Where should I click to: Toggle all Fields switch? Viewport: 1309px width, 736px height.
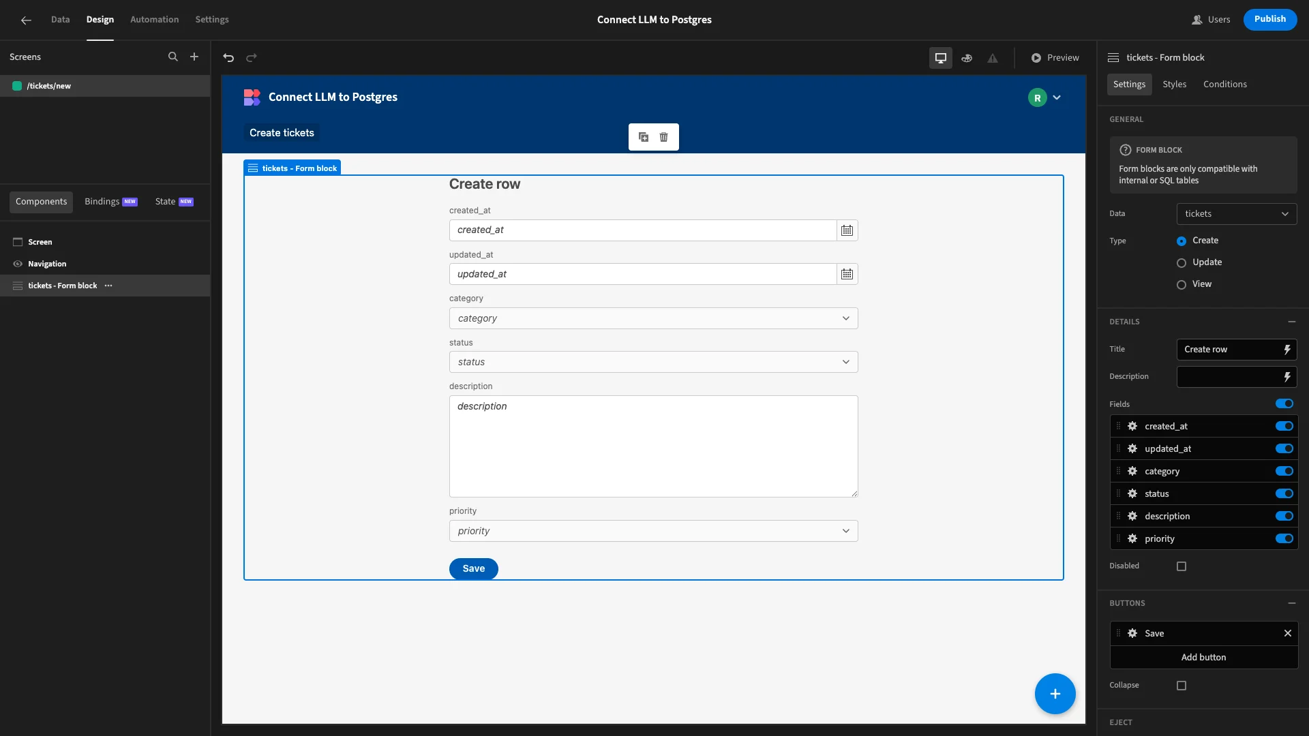coord(1284,403)
